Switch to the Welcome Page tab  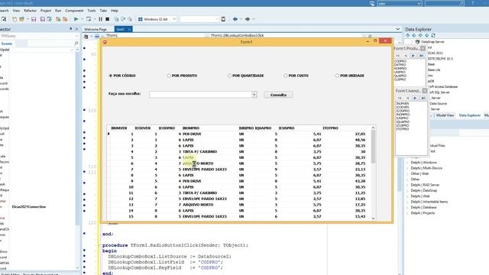tap(96, 29)
